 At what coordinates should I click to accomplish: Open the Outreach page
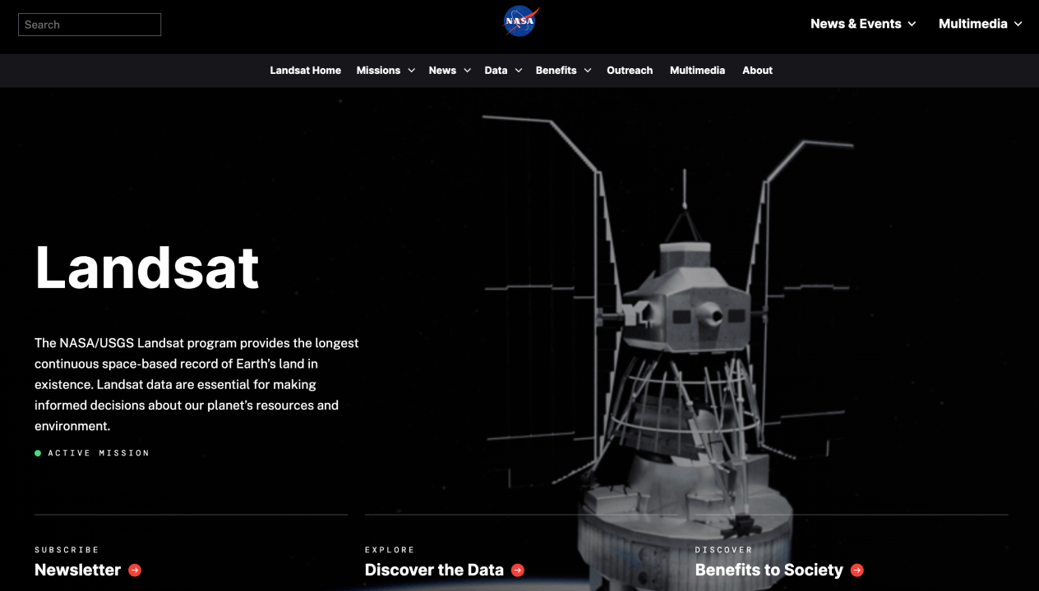[630, 71]
